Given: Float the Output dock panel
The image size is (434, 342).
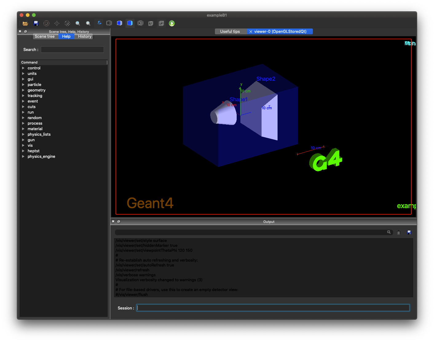Looking at the screenshot, I should (119, 221).
